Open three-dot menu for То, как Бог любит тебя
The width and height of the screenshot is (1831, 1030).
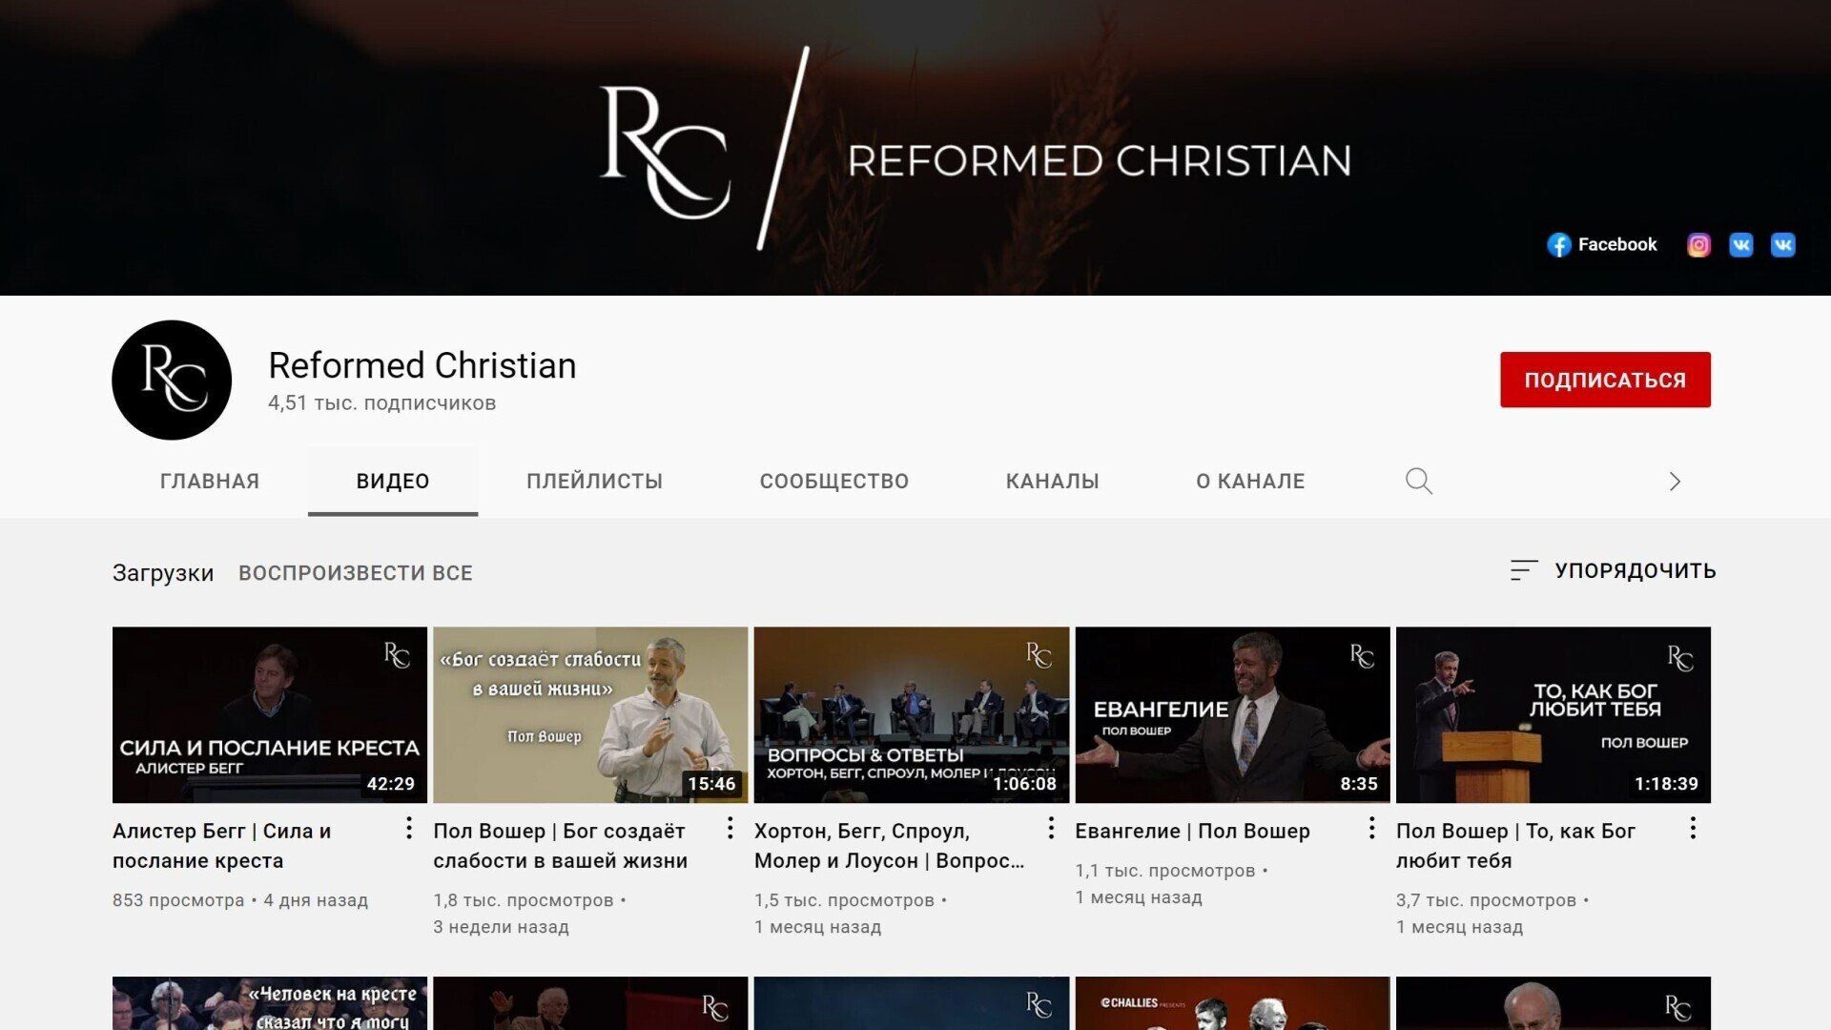(x=1693, y=828)
